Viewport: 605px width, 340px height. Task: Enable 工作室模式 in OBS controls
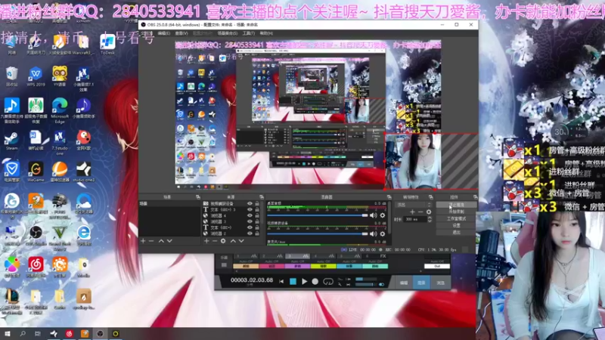457,218
